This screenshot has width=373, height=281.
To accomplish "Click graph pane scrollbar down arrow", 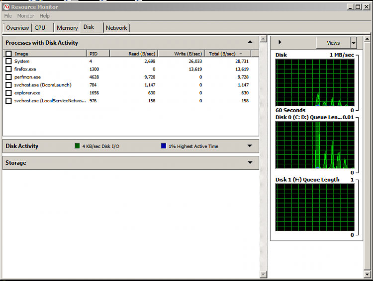I will tap(367, 275).
